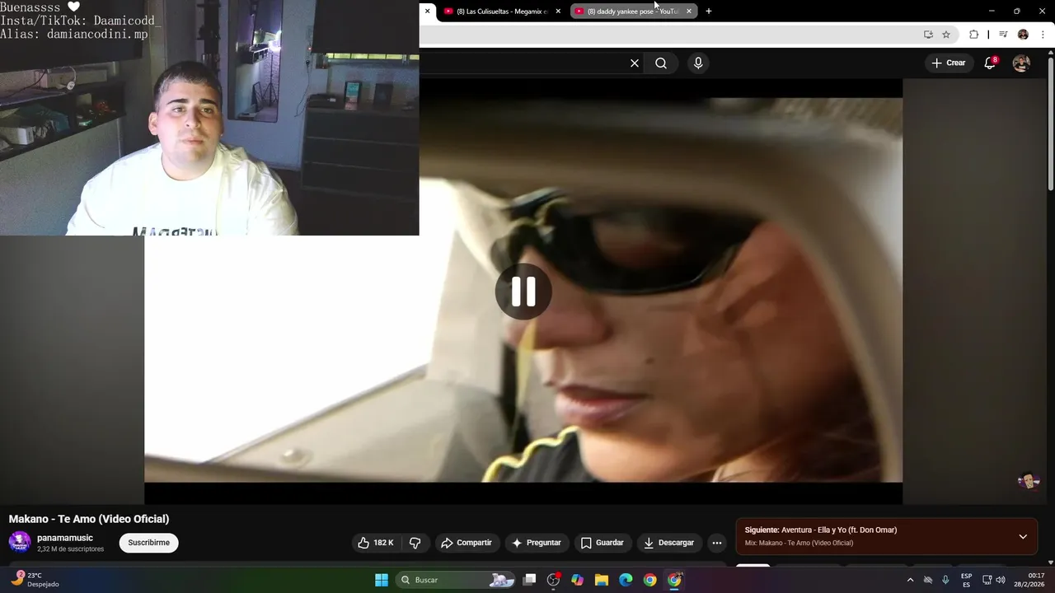Screen dimensions: 1055x593
Task: Open the Chrome three-dot menu
Action: (1043, 35)
